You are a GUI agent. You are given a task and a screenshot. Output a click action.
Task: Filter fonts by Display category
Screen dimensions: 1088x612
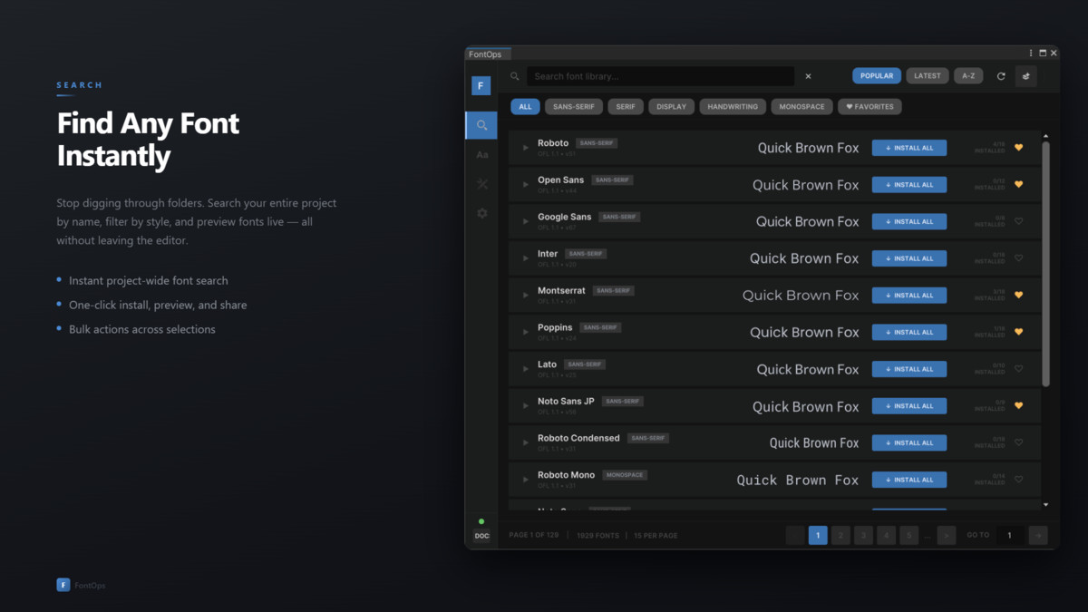671,107
